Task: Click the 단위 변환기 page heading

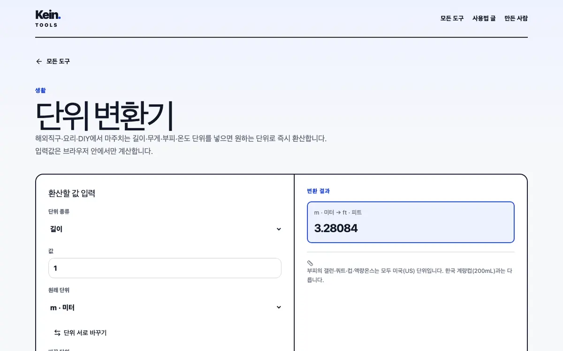Action: click(104, 116)
